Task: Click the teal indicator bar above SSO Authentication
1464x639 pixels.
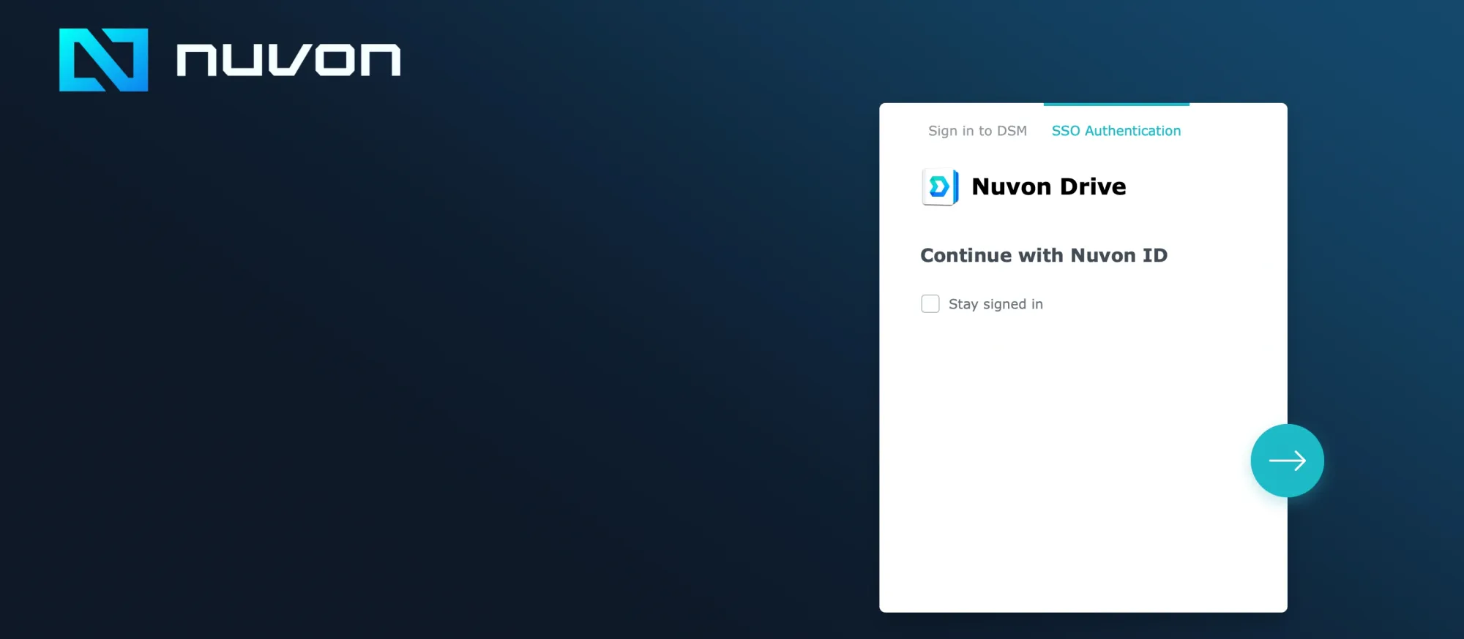Action: (x=1116, y=105)
